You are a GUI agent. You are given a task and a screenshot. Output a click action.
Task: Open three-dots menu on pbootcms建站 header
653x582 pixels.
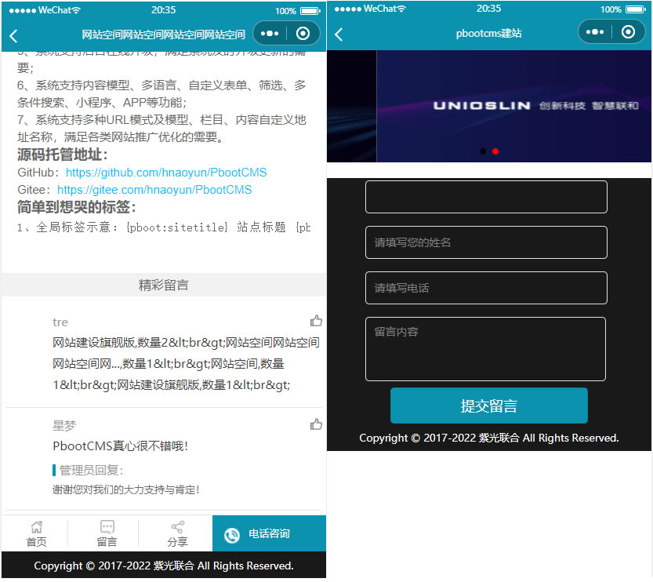click(595, 32)
